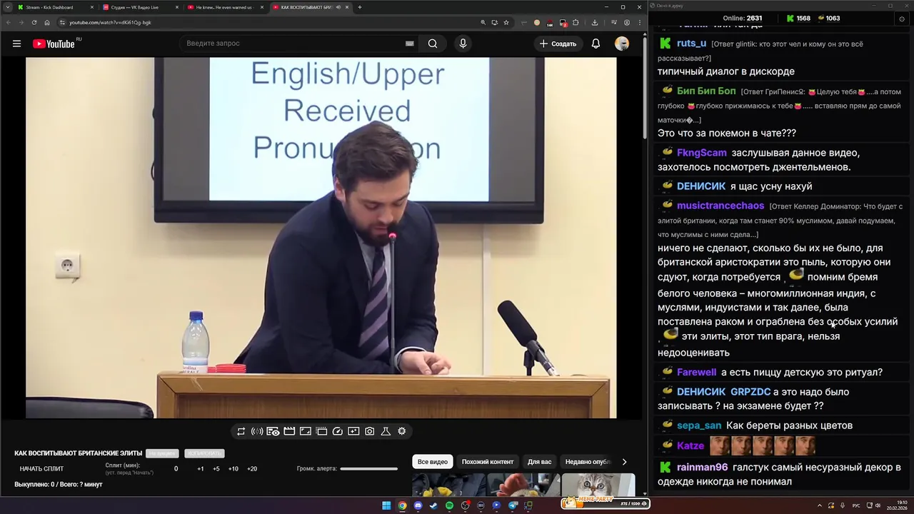
Task: Open chat window settings gear
Action: coord(902,19)
